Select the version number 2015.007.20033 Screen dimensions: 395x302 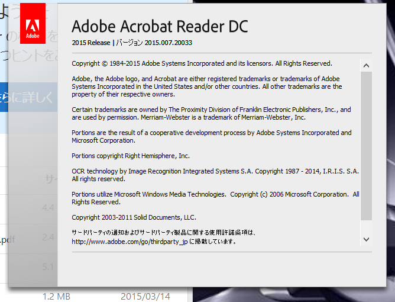point(169,43)
